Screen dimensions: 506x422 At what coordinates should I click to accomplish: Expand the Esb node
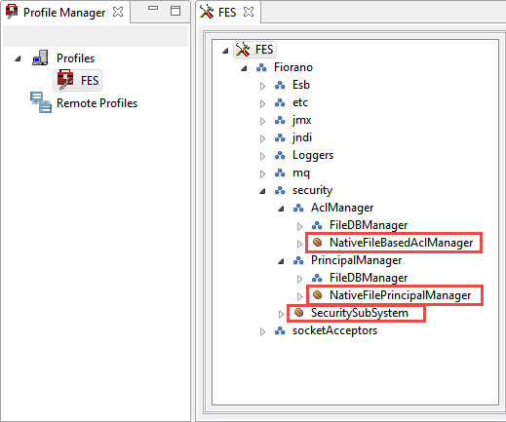coord(262,86)
